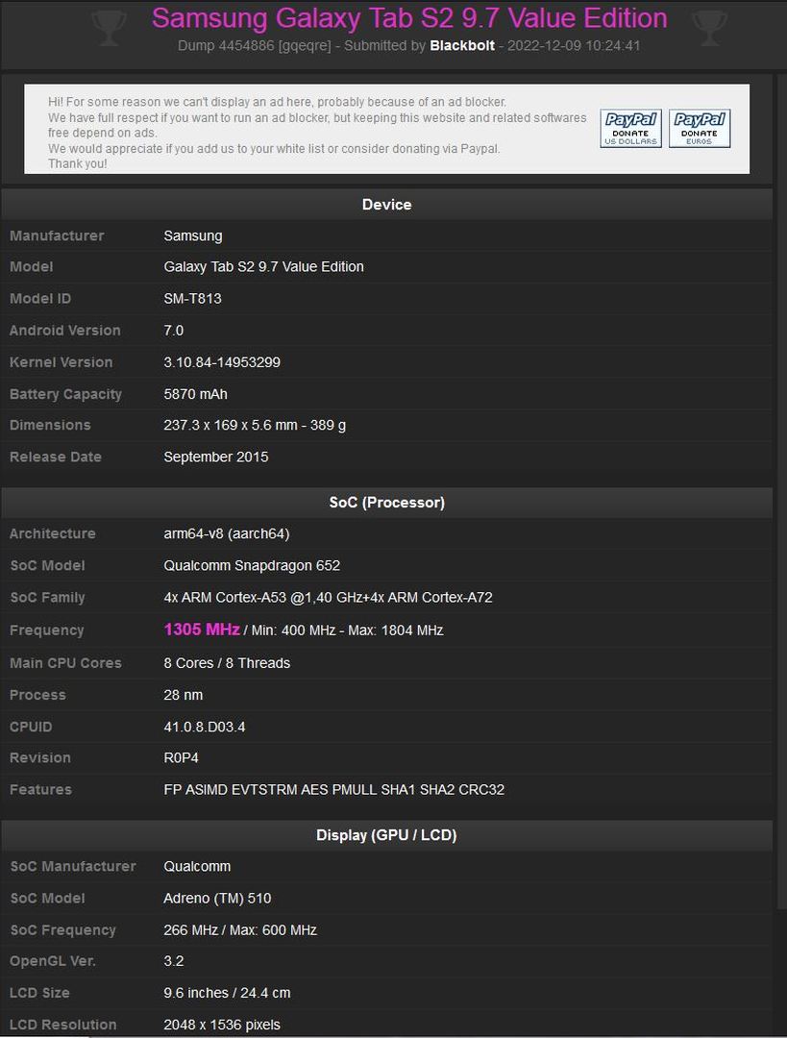Click the Samsung Galaxy Tab S2 9.7 Value Edition title

pos(409,18)
